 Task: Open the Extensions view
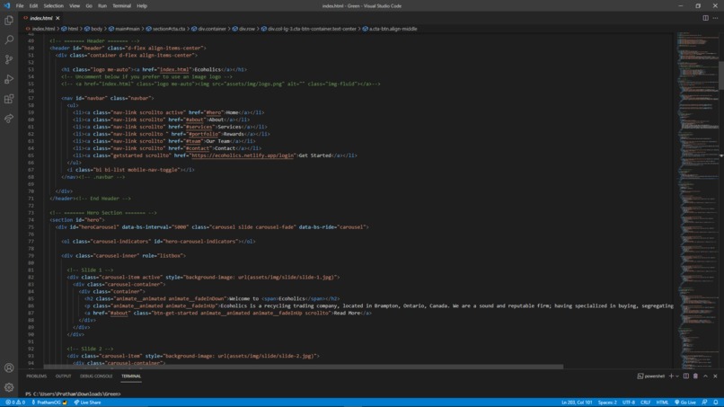(x=9, y=99)
